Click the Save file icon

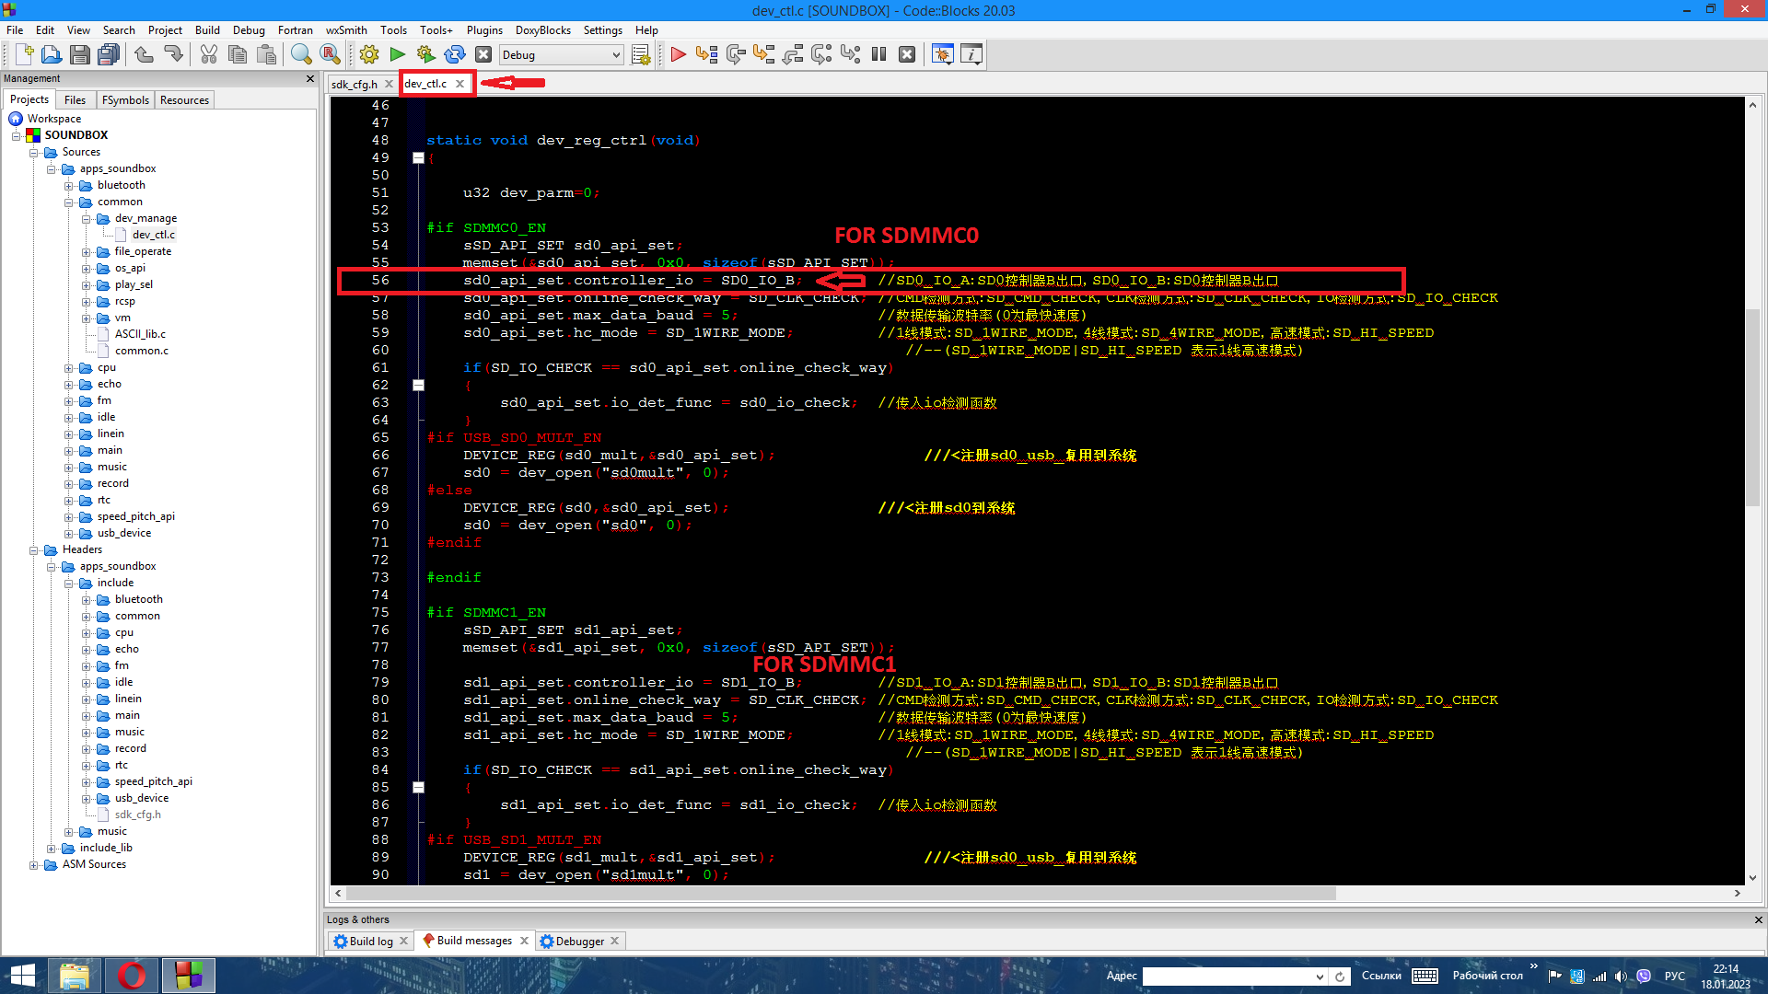(80, 55)
